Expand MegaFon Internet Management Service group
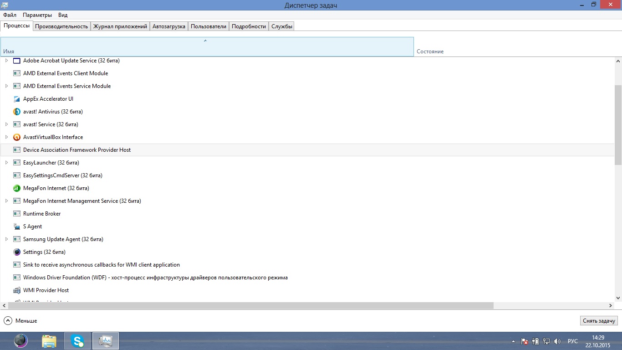 6,201
